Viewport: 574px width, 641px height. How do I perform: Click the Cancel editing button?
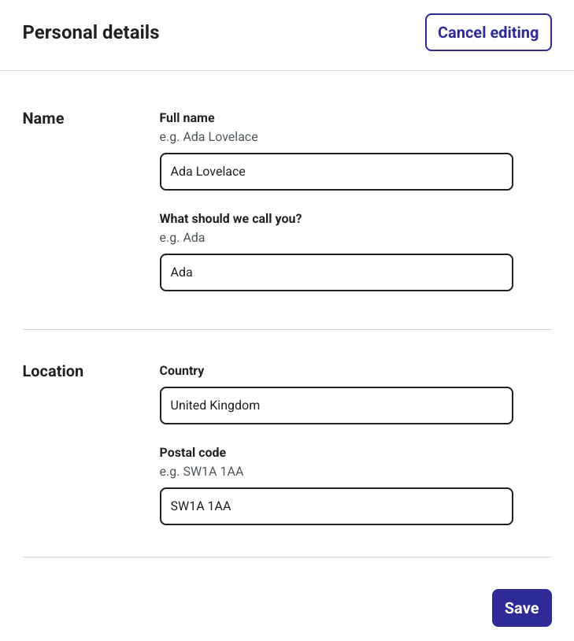[x=488, y=32]
